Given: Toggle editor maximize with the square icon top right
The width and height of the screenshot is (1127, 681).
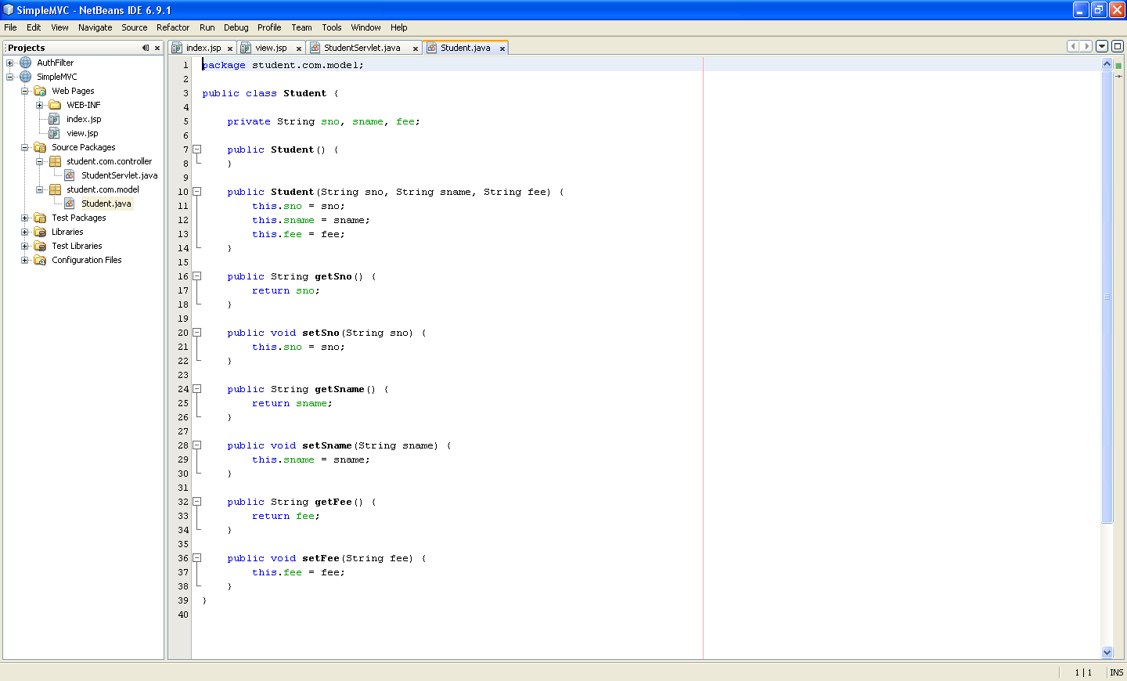Looking at the screenshot, I should click(x=1118, y=45).
